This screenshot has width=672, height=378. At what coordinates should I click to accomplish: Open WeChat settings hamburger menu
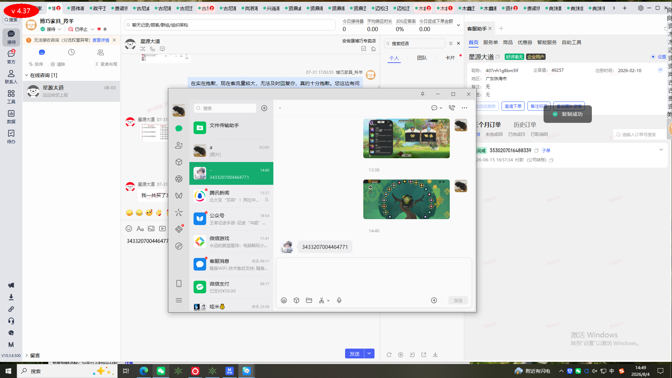pyautogui.click(x=179, y=300)
